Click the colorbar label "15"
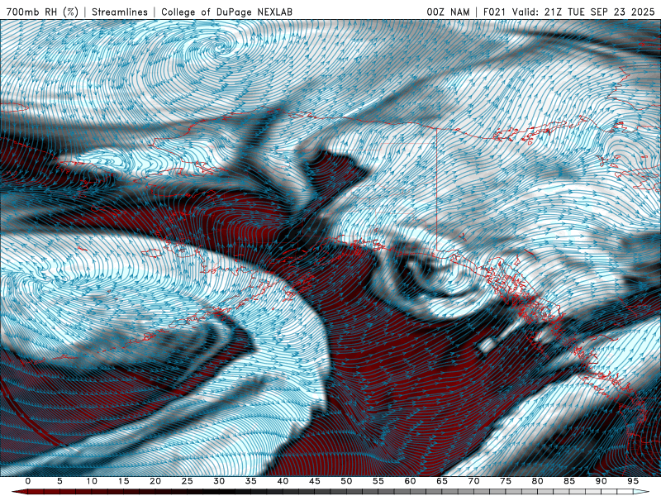The height and width of the screenshot is (496, 661). tap(123, 481)
